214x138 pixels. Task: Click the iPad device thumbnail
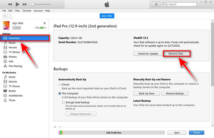pos(6,25)
